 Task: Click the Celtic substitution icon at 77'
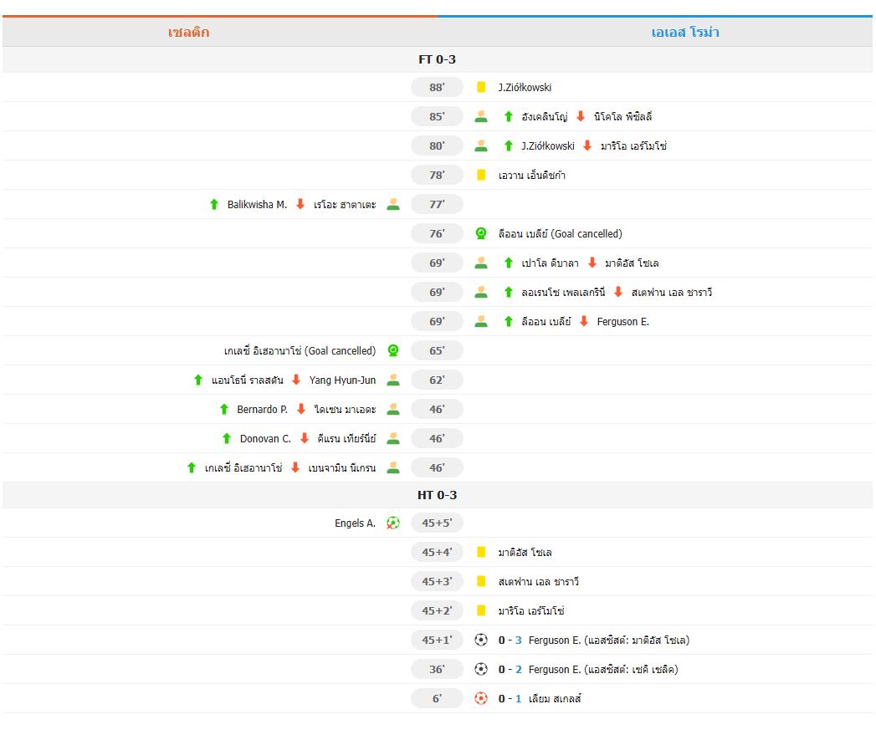click(393, 204)
